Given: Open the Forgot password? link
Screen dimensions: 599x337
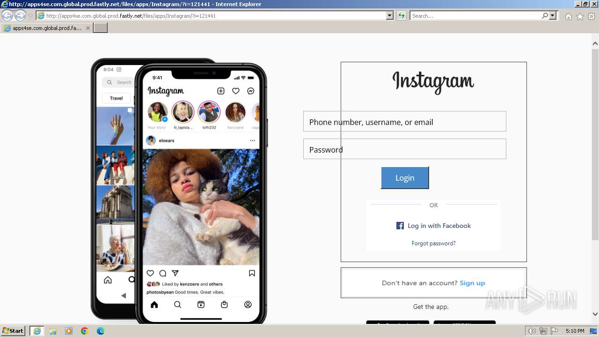Looking at the screenshot, I should click(433, 243).
